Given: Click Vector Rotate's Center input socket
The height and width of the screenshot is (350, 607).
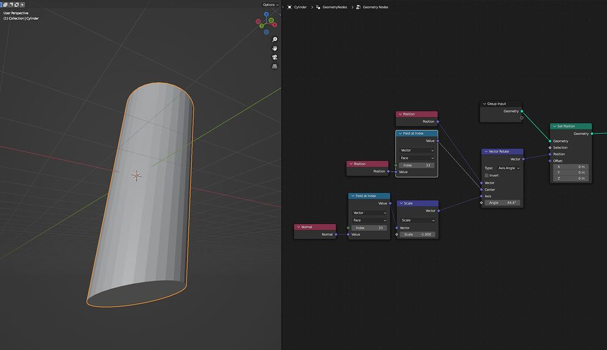Looking at the screenshot, I should pos(481,190).
